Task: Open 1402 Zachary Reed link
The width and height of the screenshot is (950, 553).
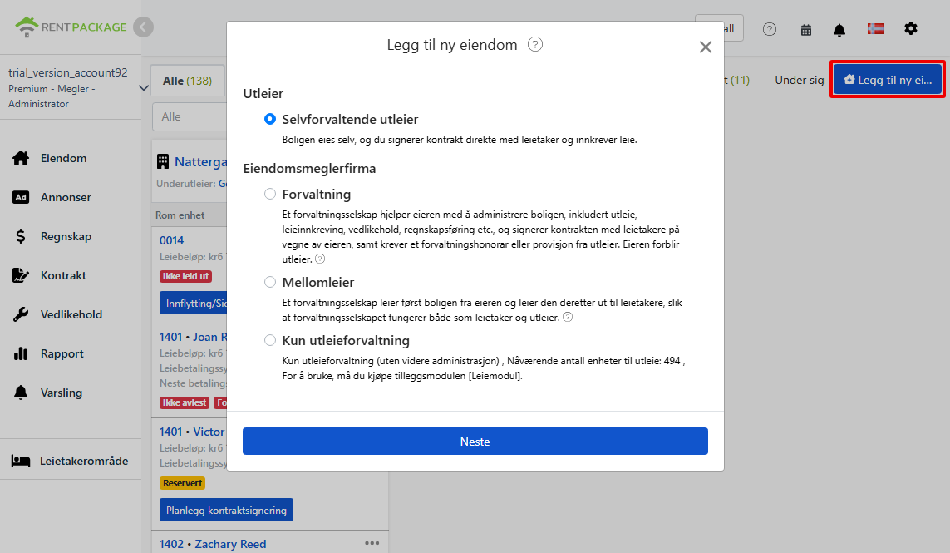Action: (x=213, y=544)
